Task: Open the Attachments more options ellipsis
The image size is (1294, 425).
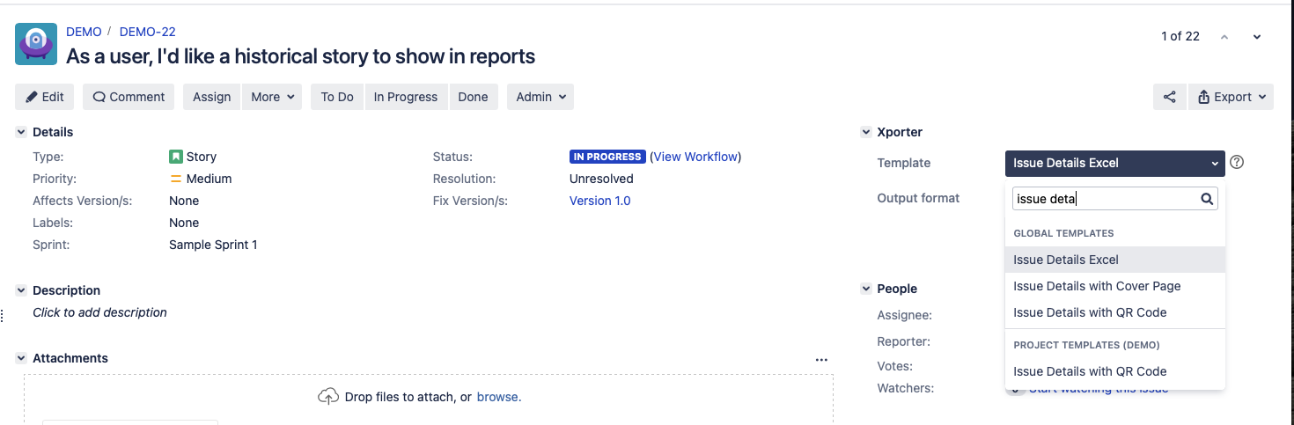Action: point(821,359)
